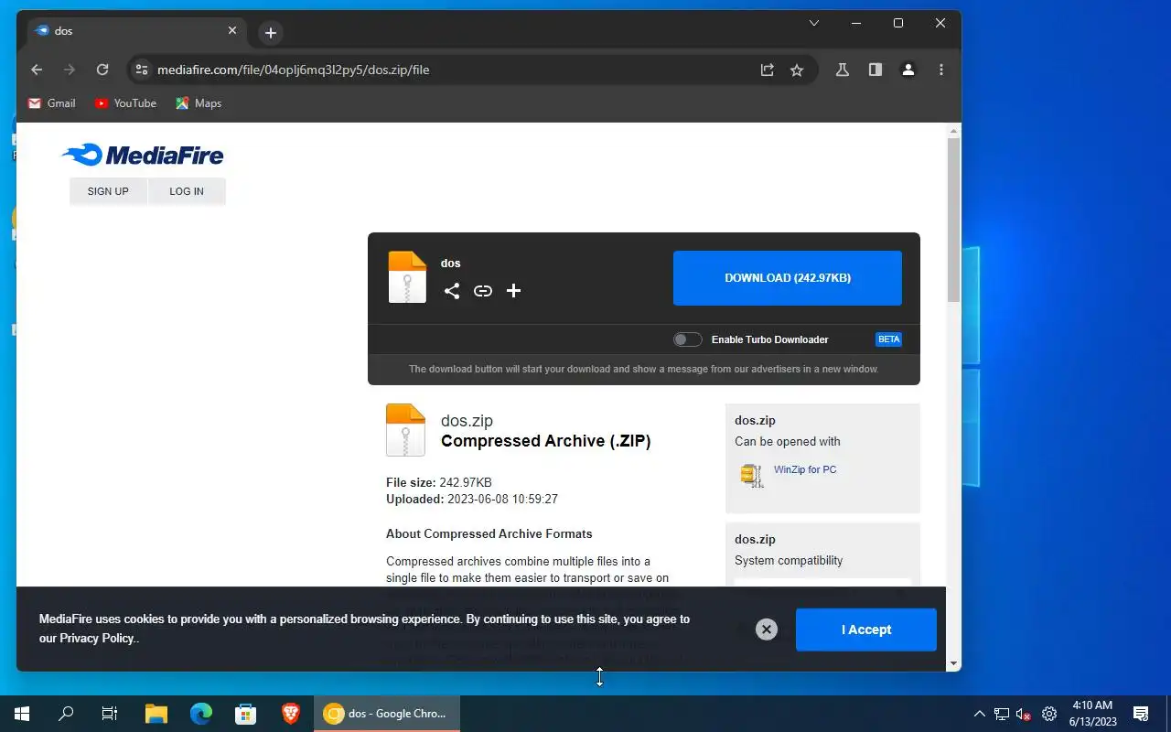Viewport: 1171px width, 732px height.
Task: Go back to previous page in Chrome
Action: click(37, 70)
